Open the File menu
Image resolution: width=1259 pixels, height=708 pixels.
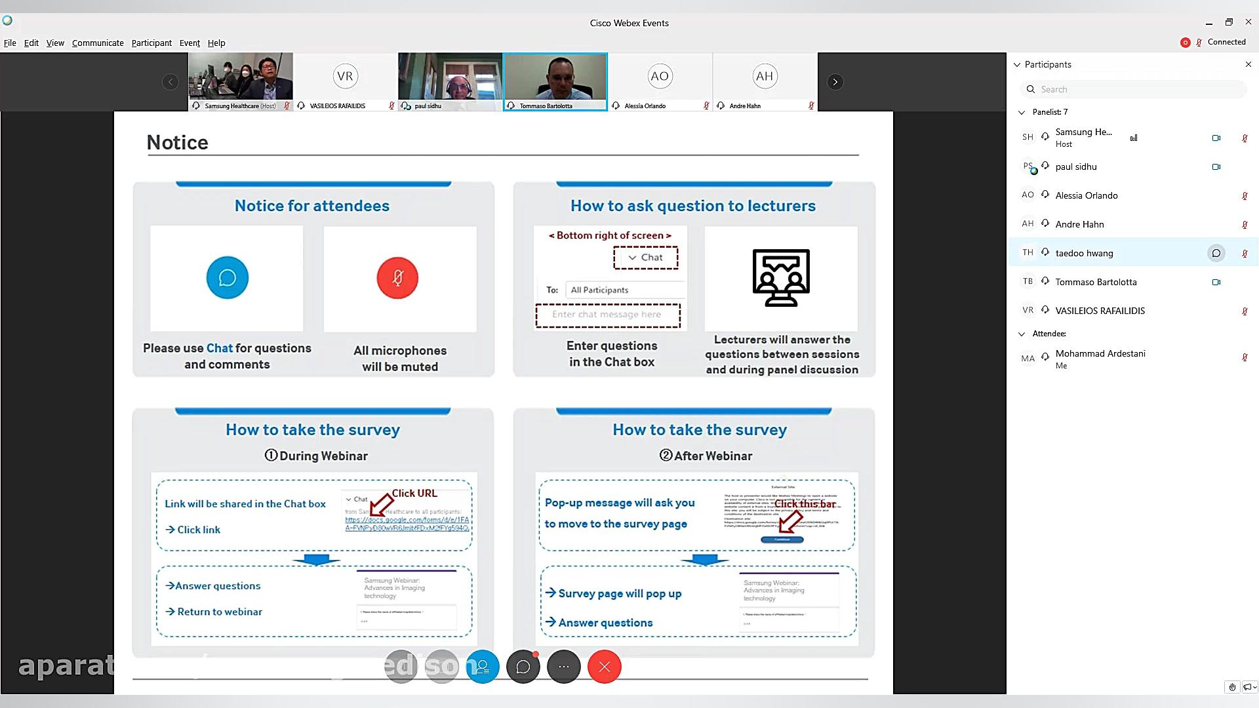tap(10, 43)
